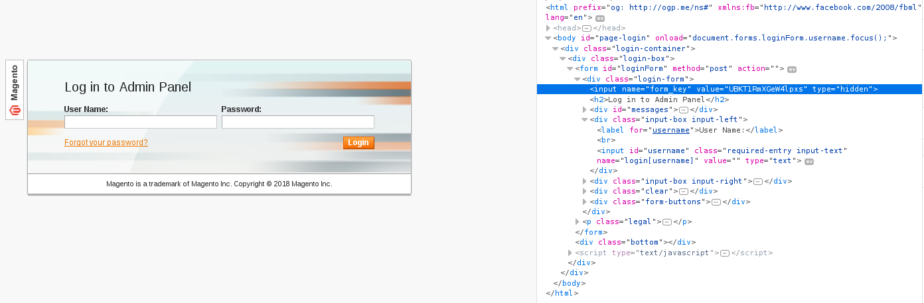
Task: Click the name="login[username]" attribute text
Action: (x=647, y=160)
